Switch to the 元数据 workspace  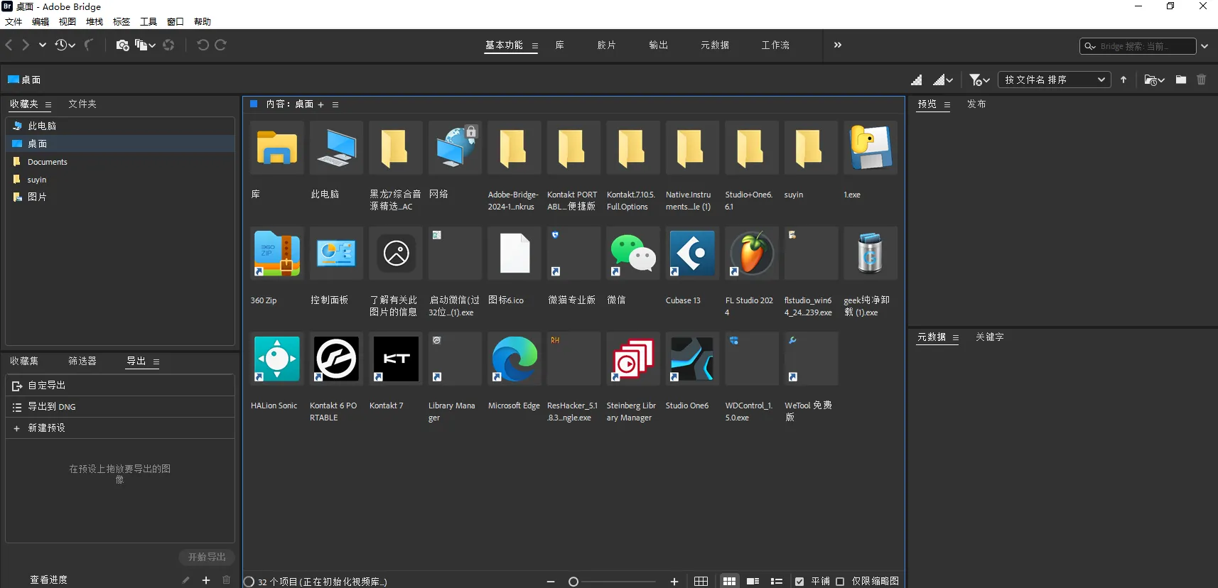(715, 45)
